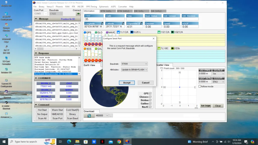The width and height of the screenshot is (258, 145).
Task: Launch Edge from the taskbar
Action: tap(69, 141)
